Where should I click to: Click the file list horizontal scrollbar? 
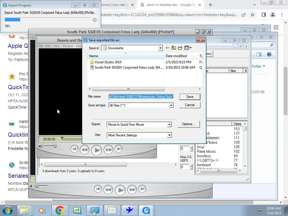coord(128,89)
